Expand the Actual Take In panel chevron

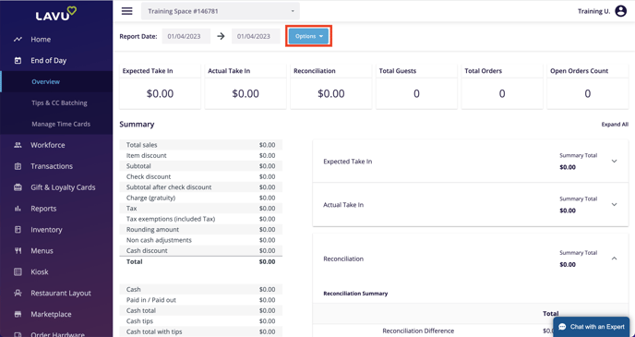tap(614, 205)
